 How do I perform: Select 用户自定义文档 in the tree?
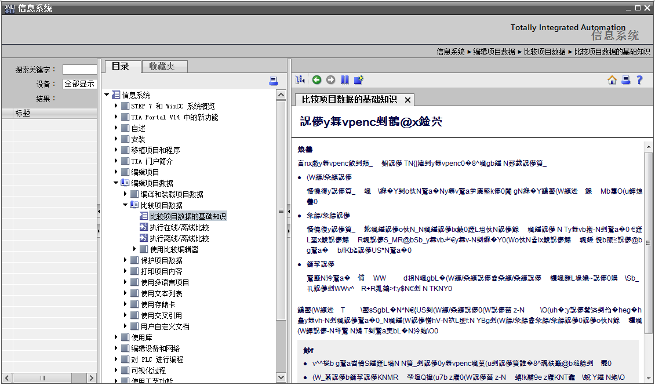[165, 326]
